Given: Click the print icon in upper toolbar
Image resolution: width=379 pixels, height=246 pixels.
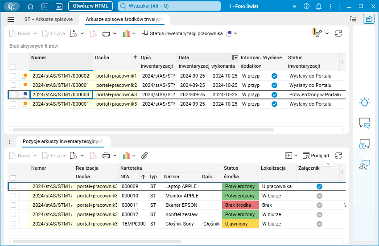Looking at the screenshot, I should point(106,33).
